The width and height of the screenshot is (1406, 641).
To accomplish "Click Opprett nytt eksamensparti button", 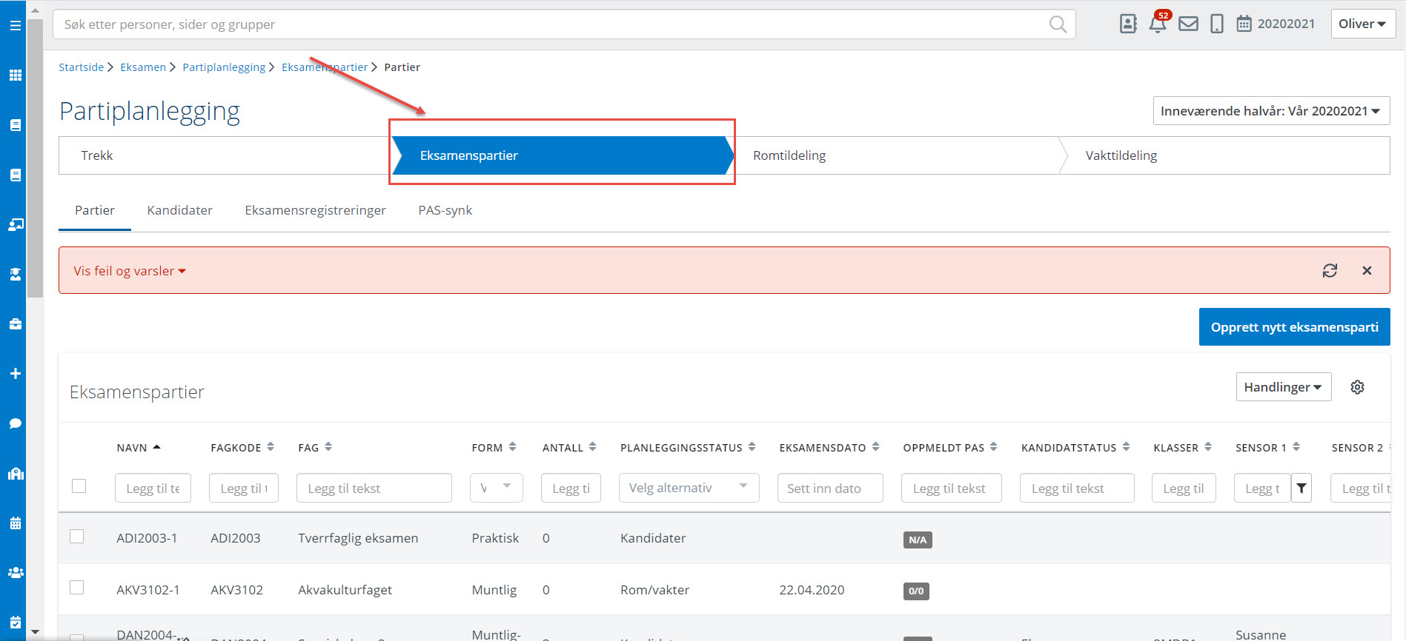I will pyautogui.click(x=1294, y=327).
